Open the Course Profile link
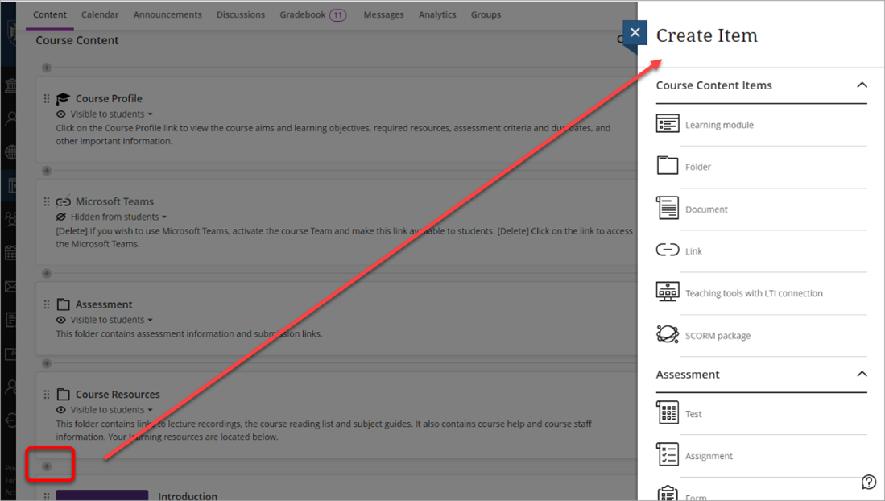885x501 pixels. click(x=109, y=98)
